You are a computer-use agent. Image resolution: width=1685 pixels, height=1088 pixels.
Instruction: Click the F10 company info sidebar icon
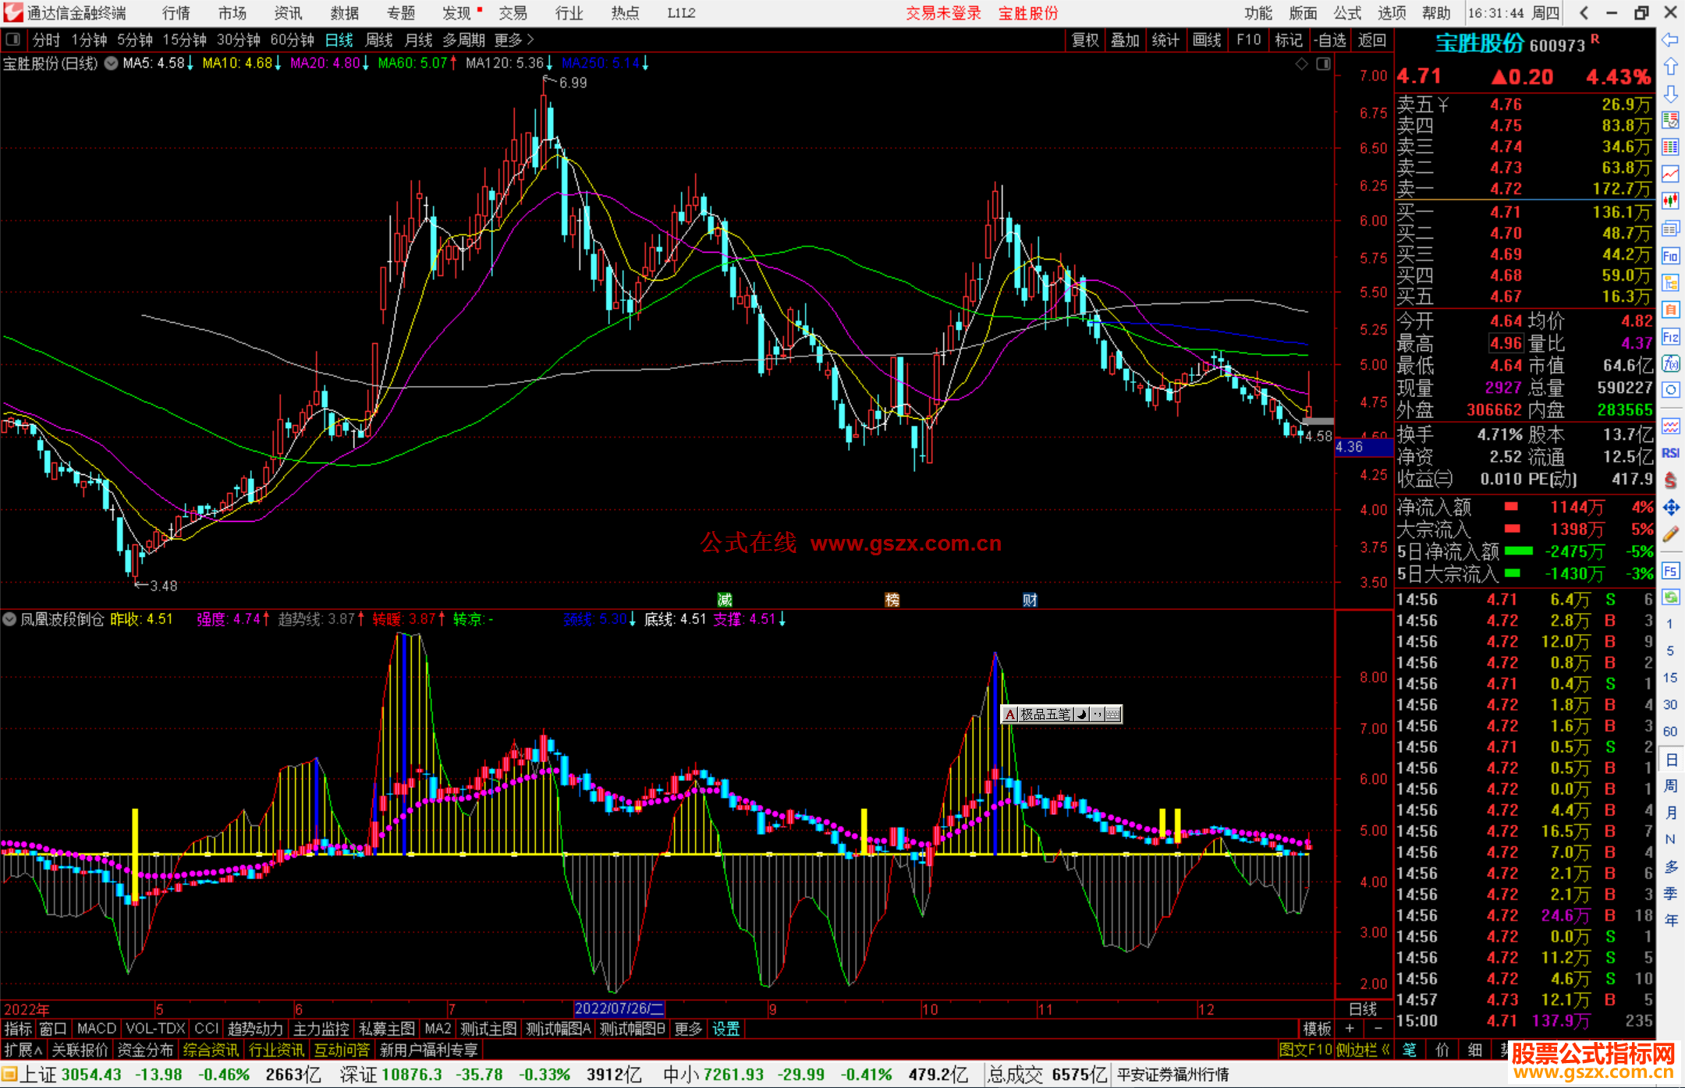[1670, 257]
